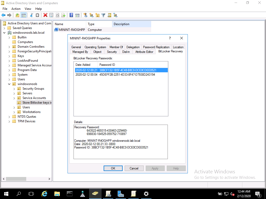Click the Find objects icon
The image size is (266, 199).
click(x=109, y=15)
